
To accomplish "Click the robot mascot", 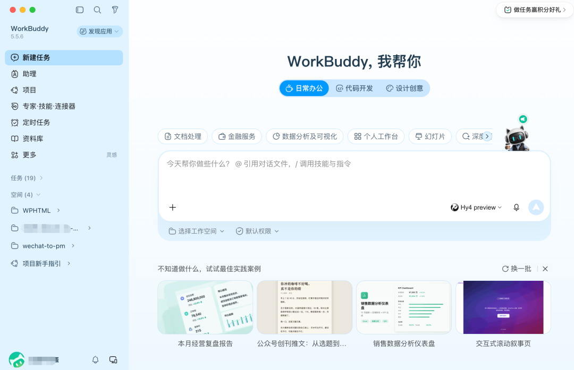I will (x=517, y=139).
